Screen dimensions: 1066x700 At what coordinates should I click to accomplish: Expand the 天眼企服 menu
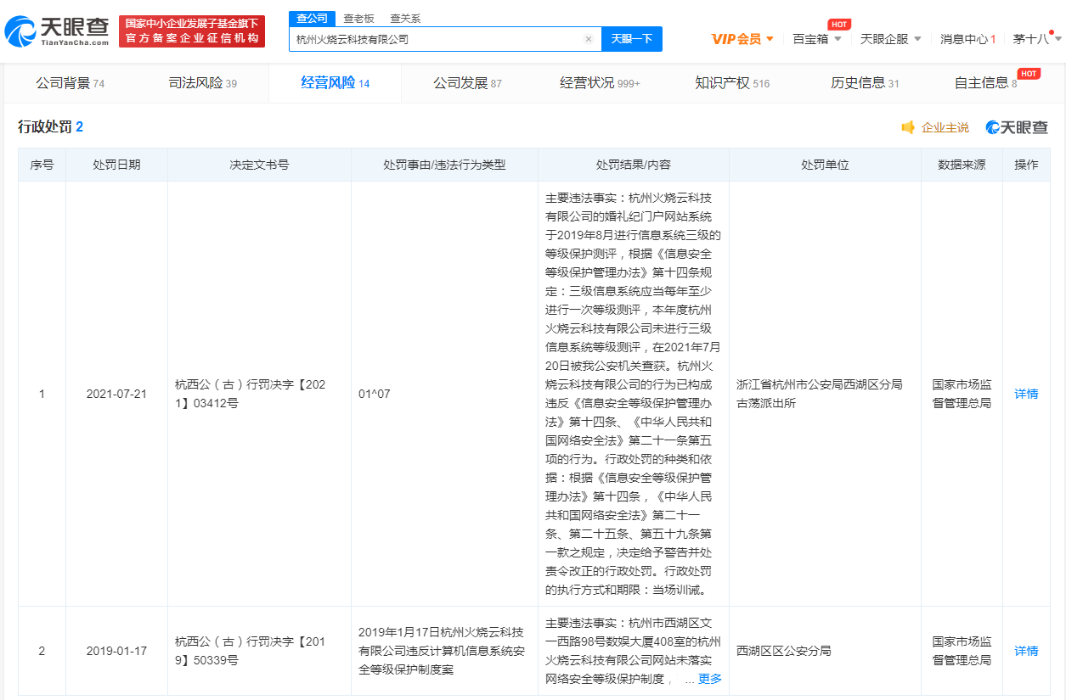891,39
